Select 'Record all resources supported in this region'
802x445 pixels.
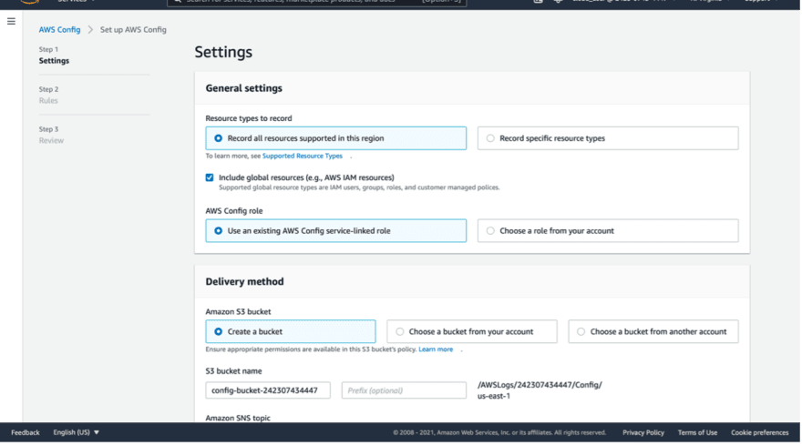pos(335,138)
